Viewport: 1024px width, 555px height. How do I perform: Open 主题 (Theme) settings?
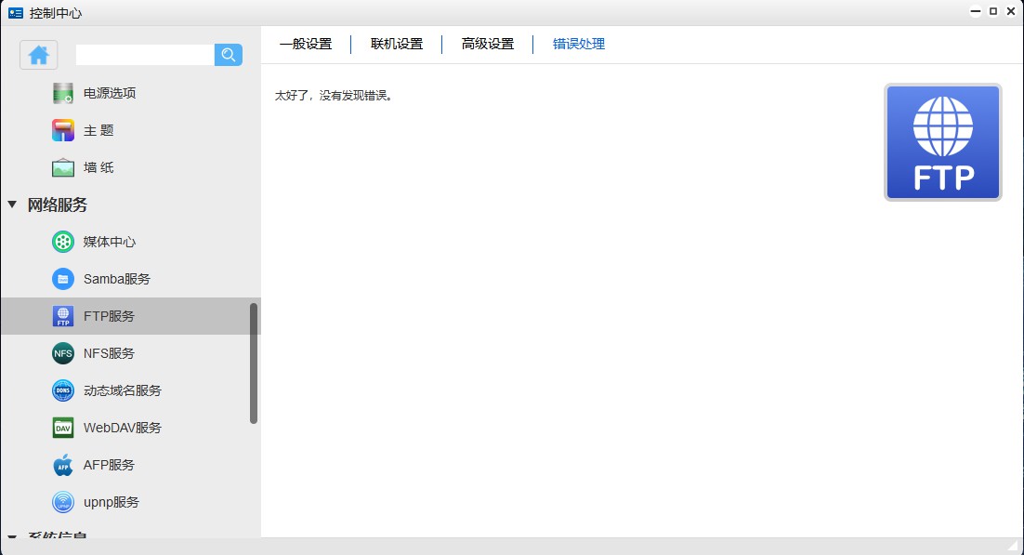click(x=98, y=130)
